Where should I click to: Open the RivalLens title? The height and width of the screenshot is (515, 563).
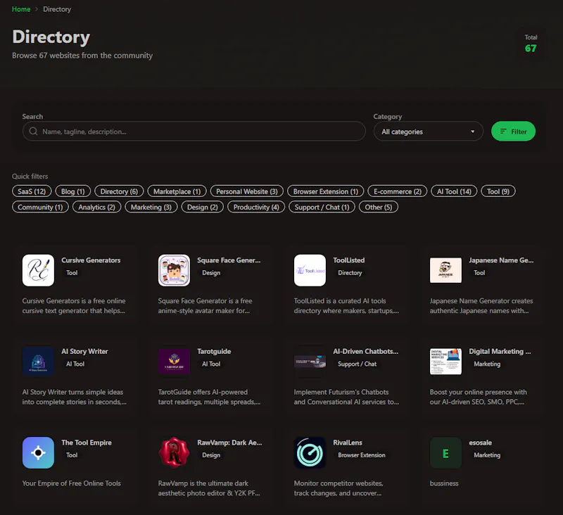click(x=348, y=443)
